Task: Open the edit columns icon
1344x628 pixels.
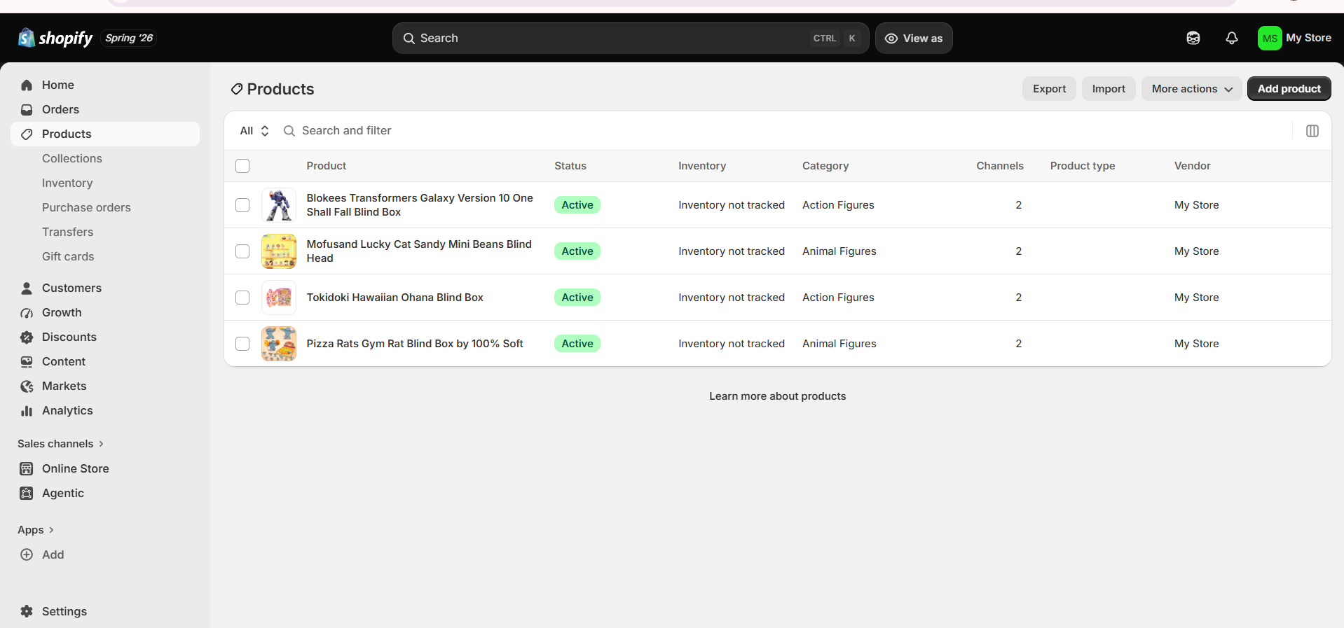Action: 1312,131
